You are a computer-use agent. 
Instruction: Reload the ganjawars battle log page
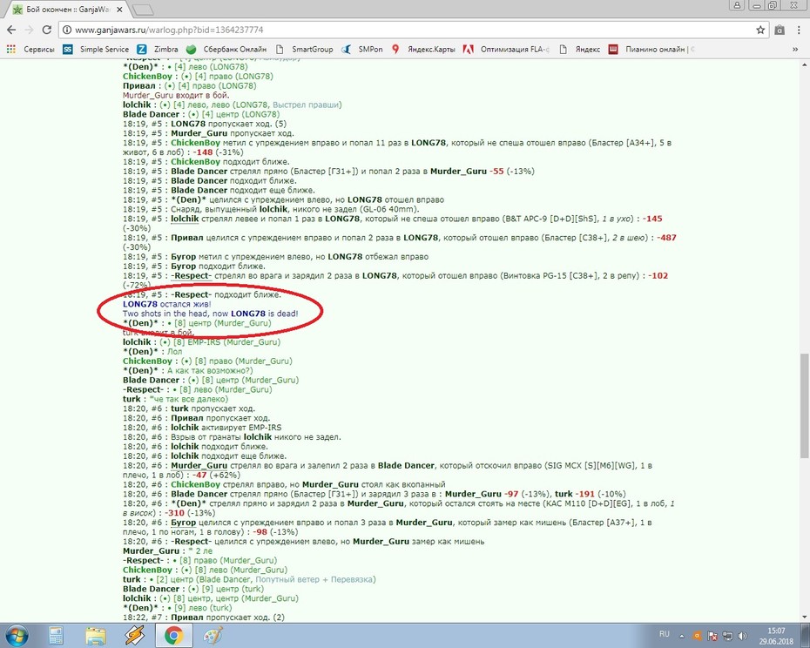point(46,30)
